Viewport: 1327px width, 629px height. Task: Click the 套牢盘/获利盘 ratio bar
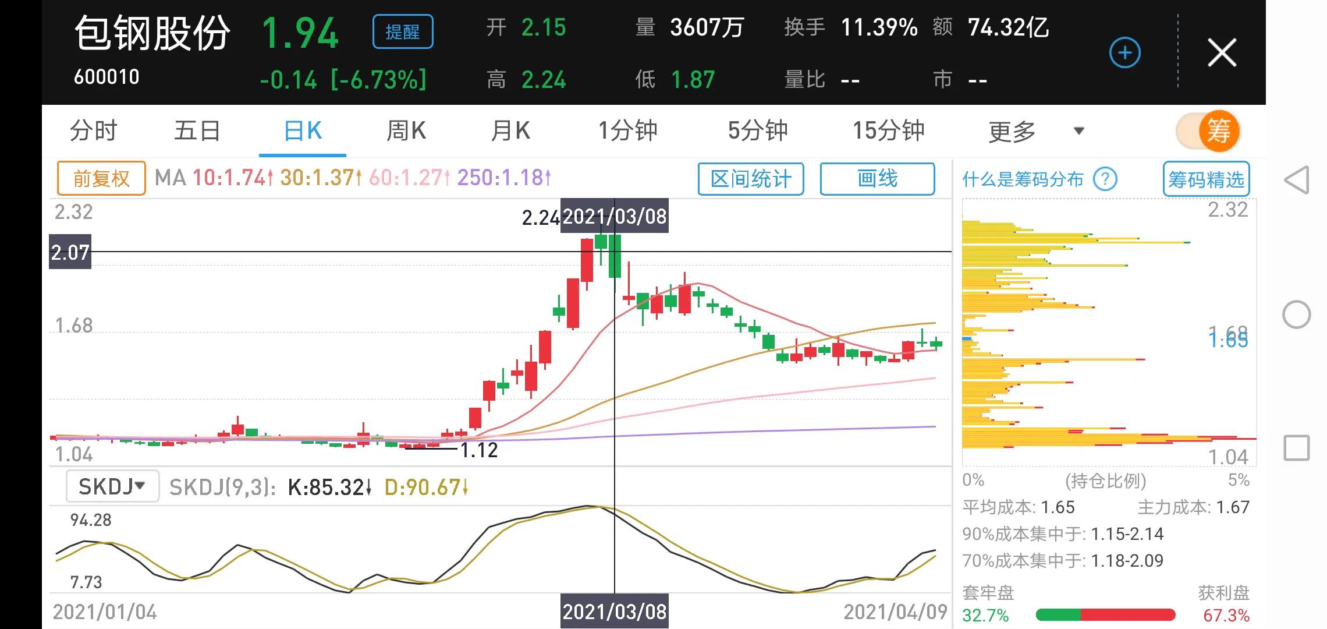[1105, 615]
